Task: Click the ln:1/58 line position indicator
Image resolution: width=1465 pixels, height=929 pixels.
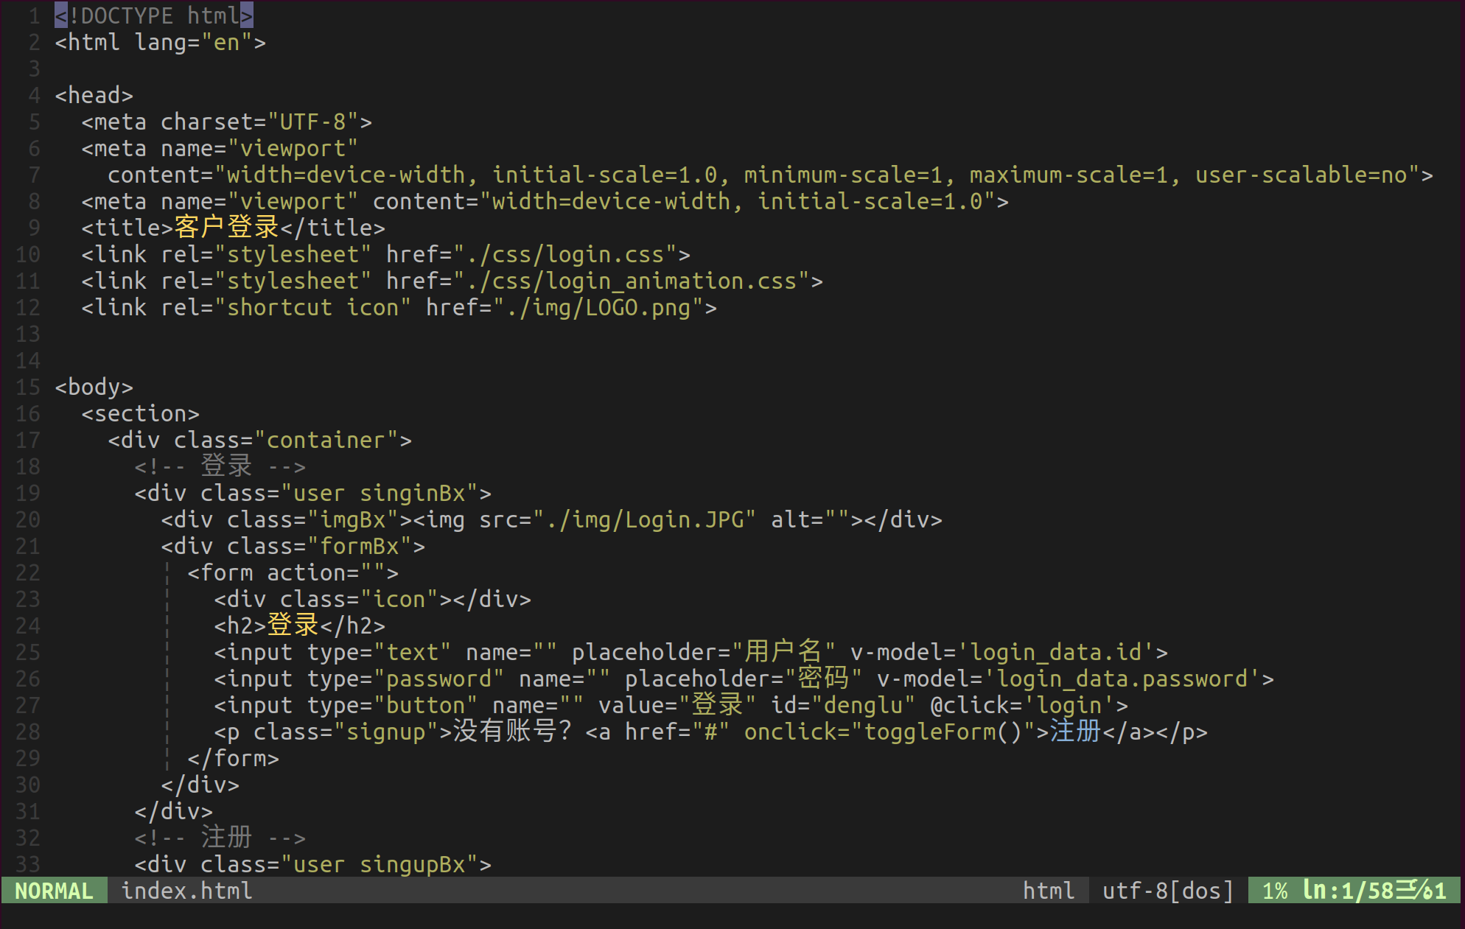Action: [x=1347, y=891]
